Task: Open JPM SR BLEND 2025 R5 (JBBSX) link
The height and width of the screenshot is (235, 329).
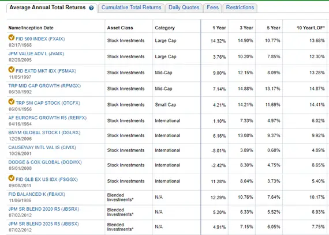Action: click(x=43, y=224)
